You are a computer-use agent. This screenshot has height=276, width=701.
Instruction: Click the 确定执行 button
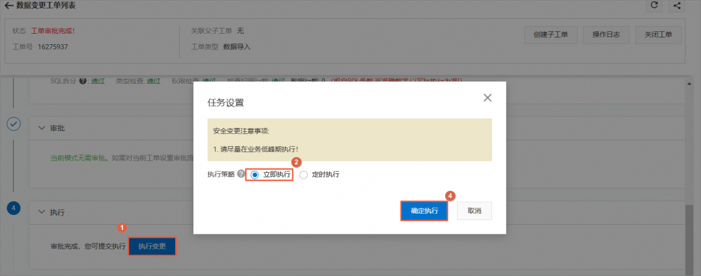[x=424, y=211]
